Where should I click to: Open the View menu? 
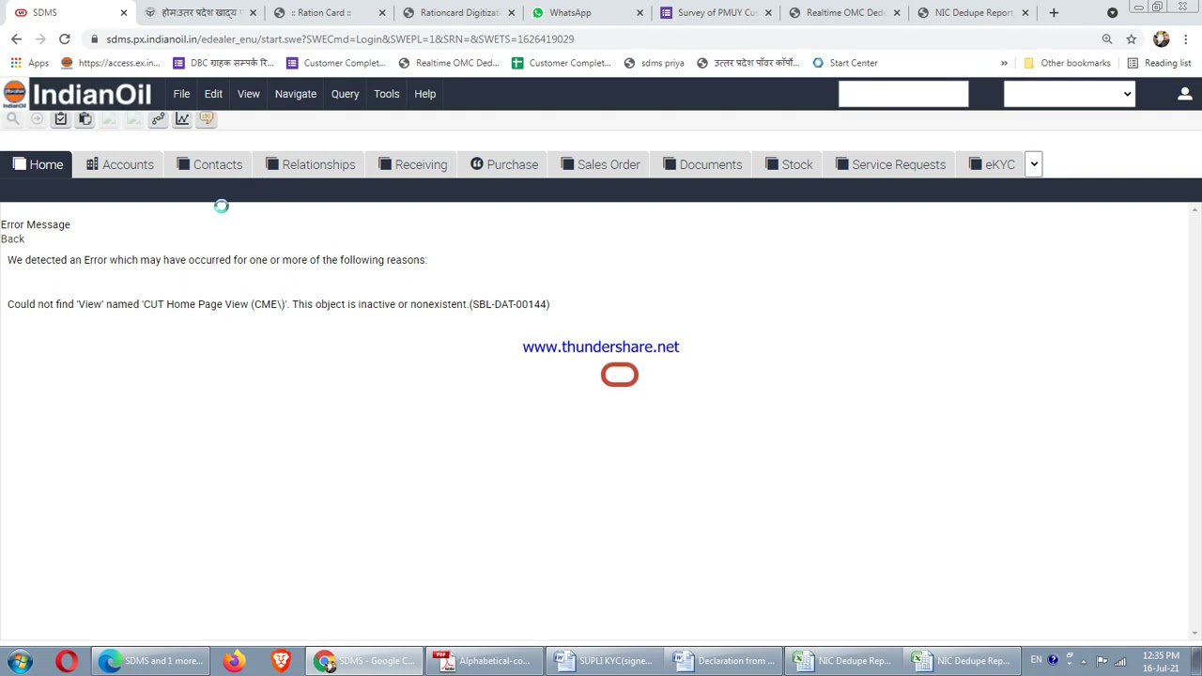pos(248,94)
